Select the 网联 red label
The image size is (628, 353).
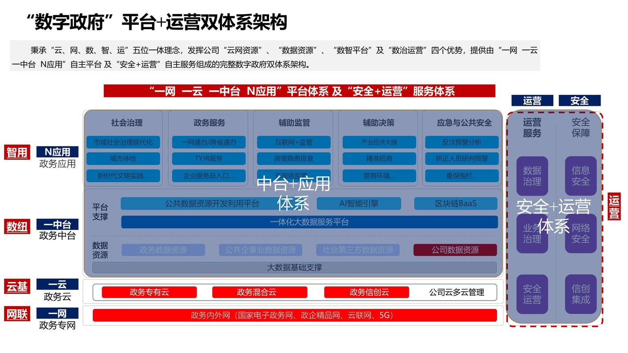17,314
